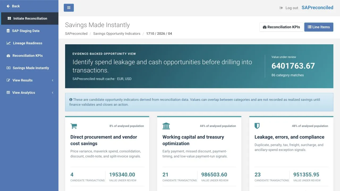Click SAPreconciled in the breadcrumb
Viewport: 340px width, 191px height.
tap(76, 34)
